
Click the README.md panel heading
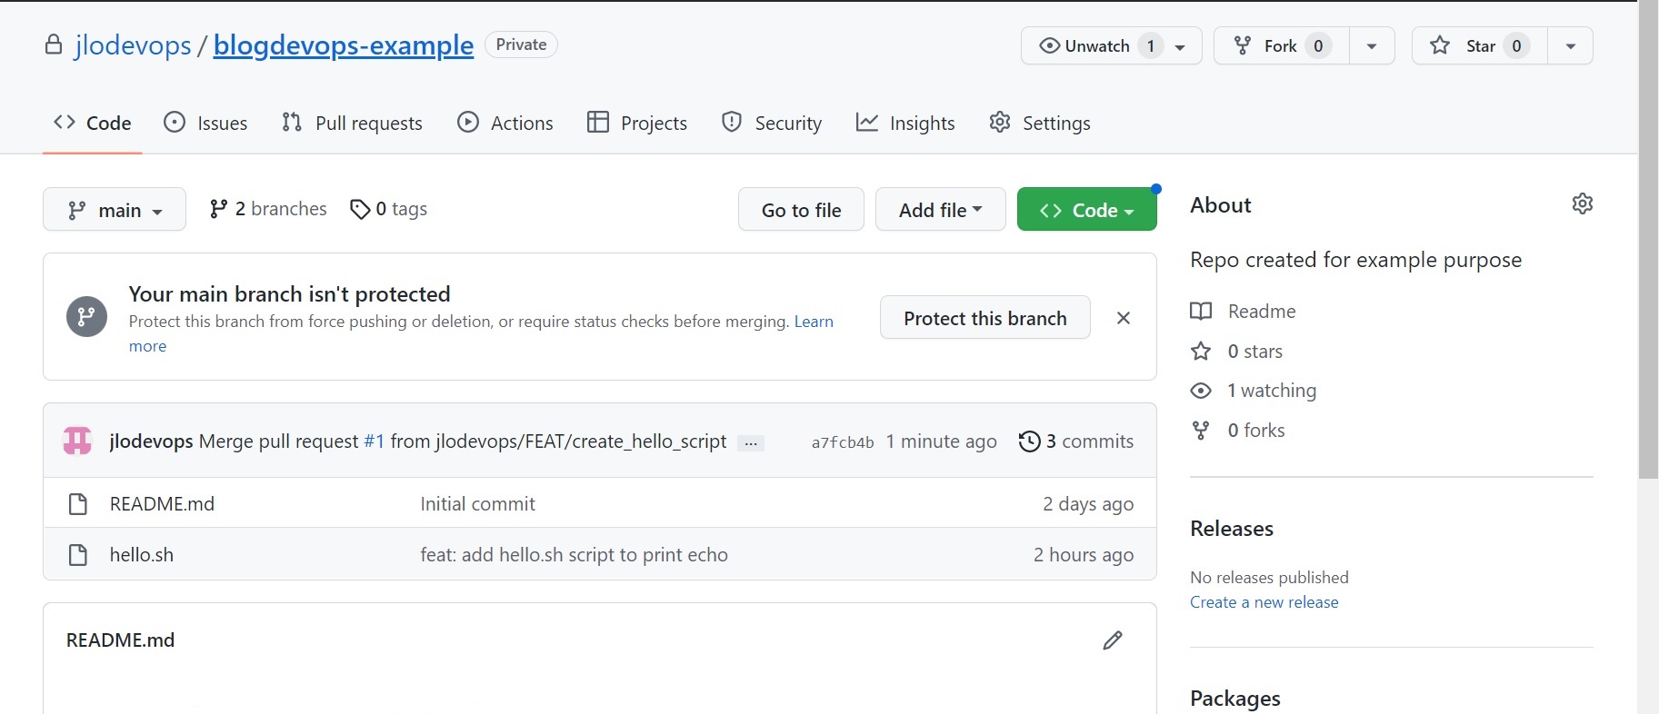point(121,640)
